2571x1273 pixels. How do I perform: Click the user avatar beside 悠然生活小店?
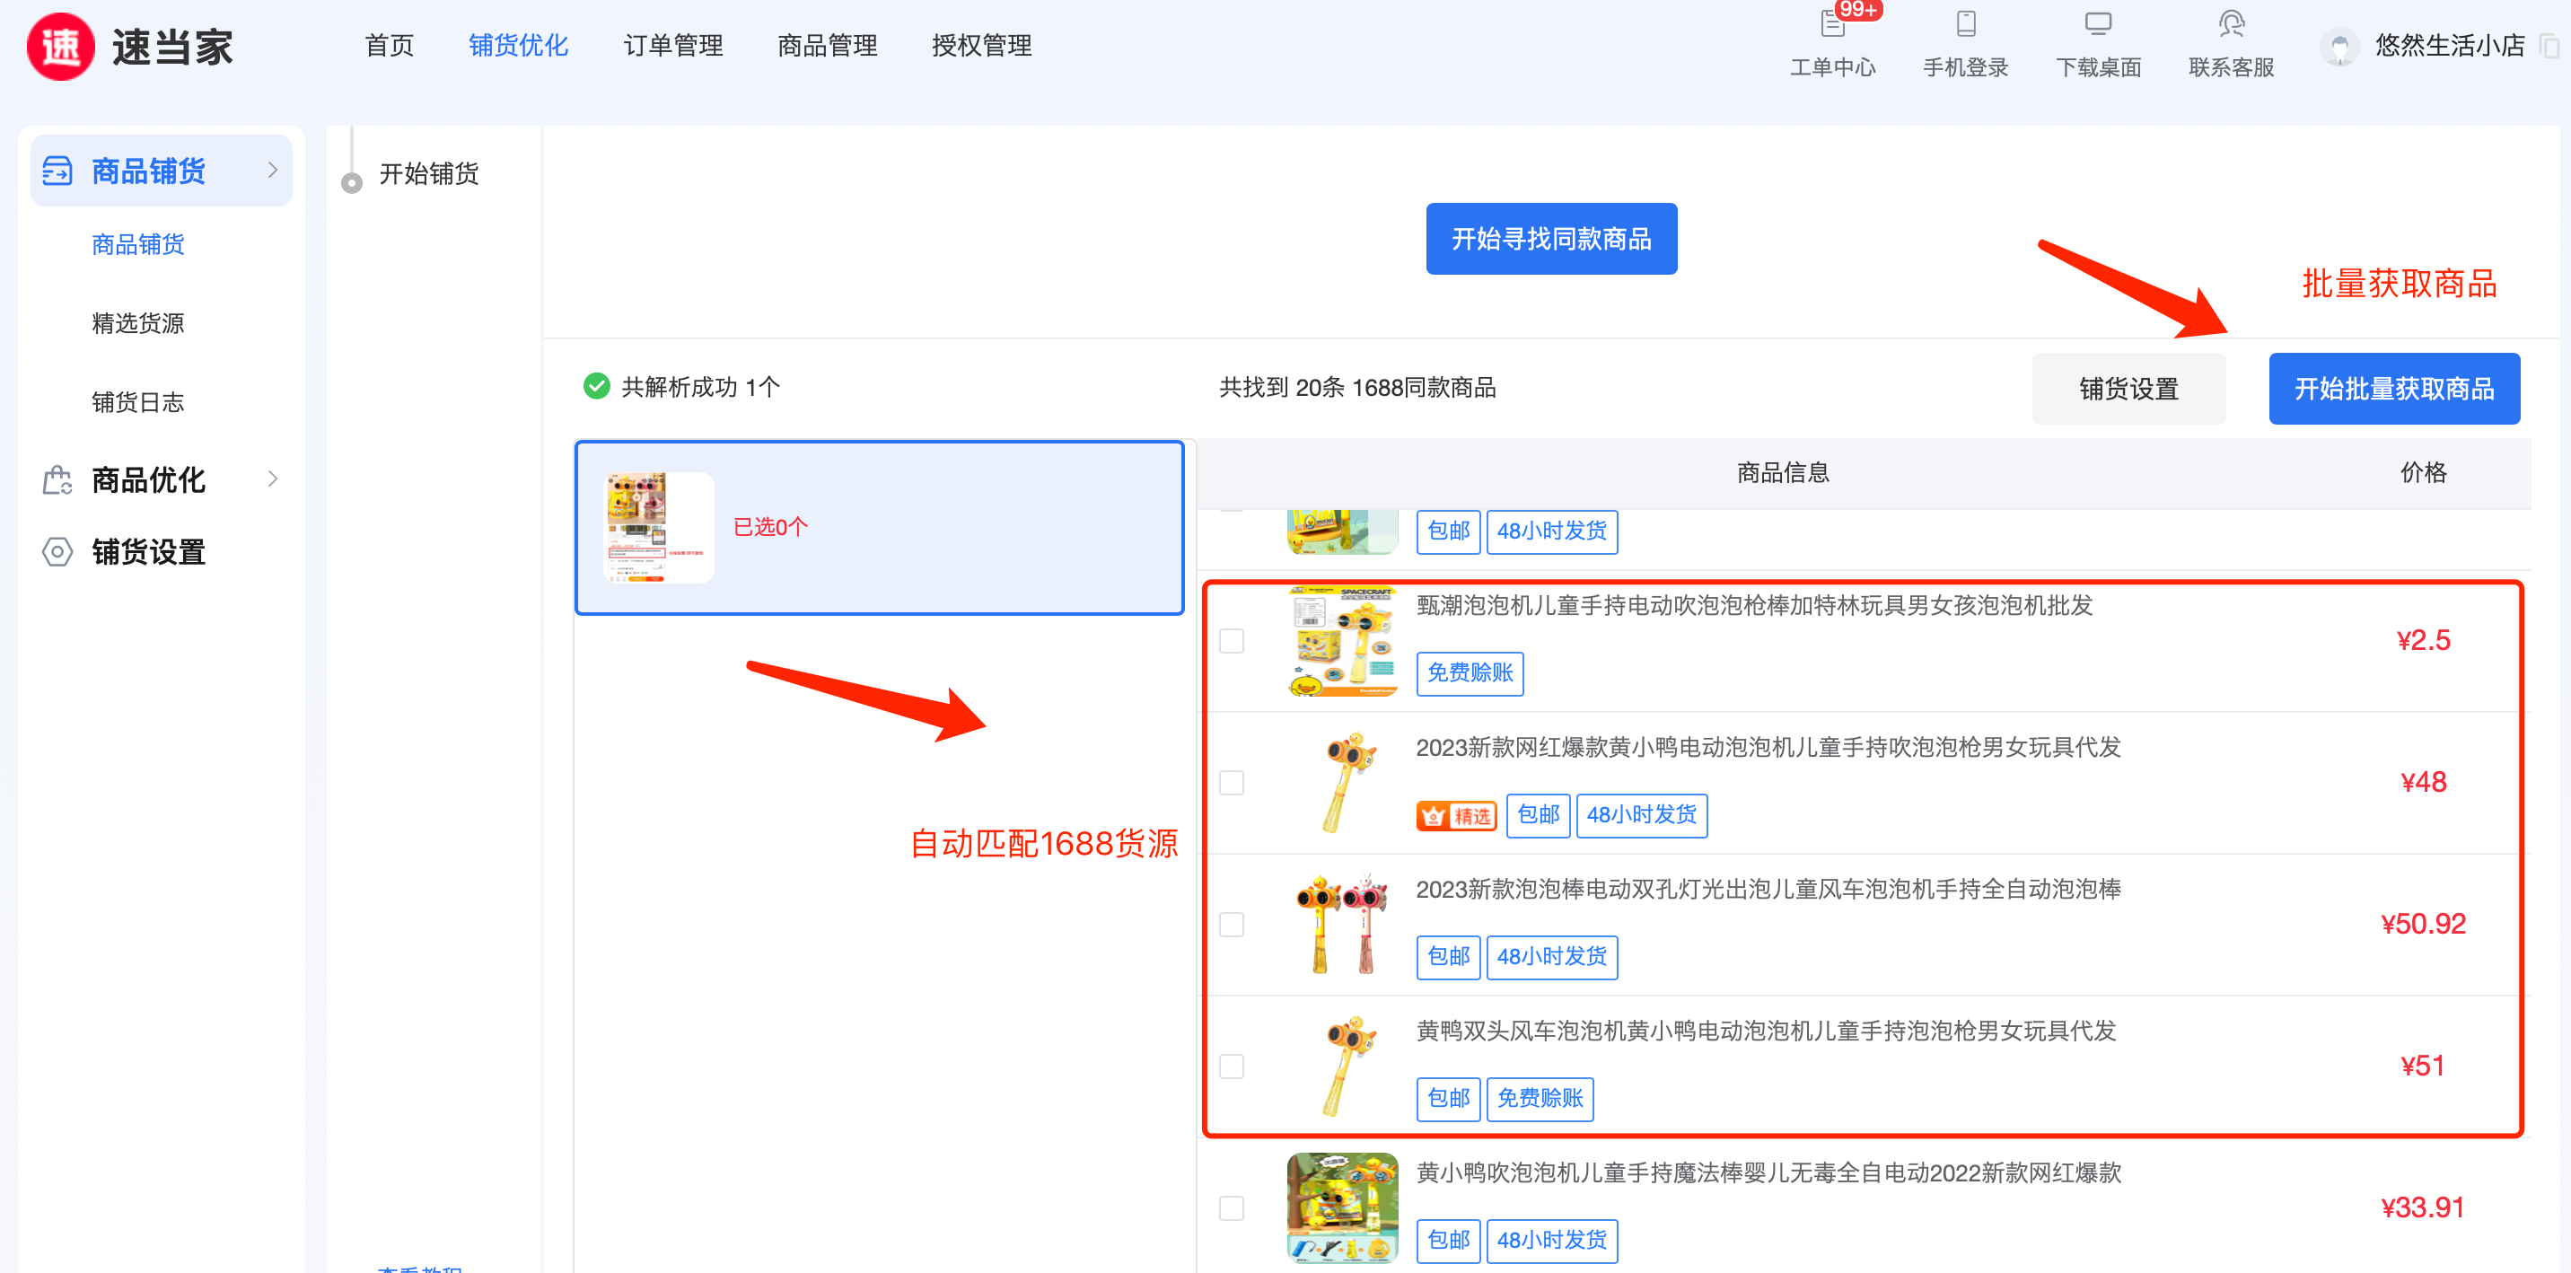(2338, 47)
